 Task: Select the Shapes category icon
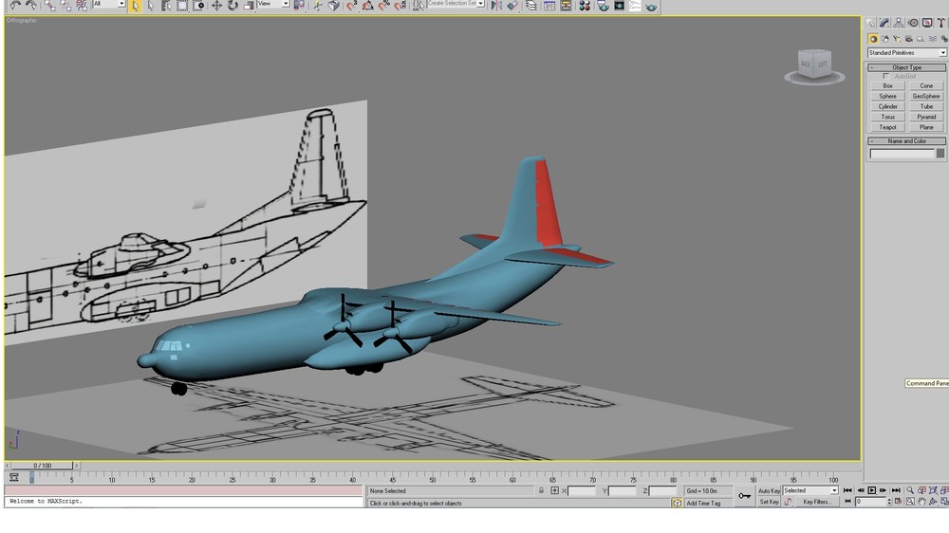click(885, 39)
